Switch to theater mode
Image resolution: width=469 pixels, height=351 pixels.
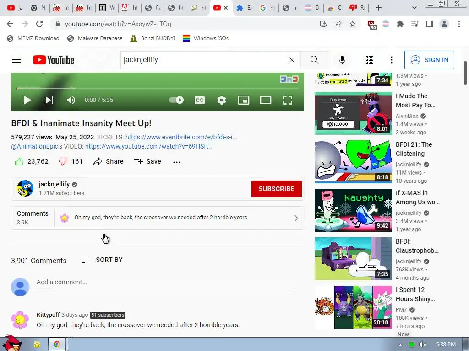tap(266, 100)
